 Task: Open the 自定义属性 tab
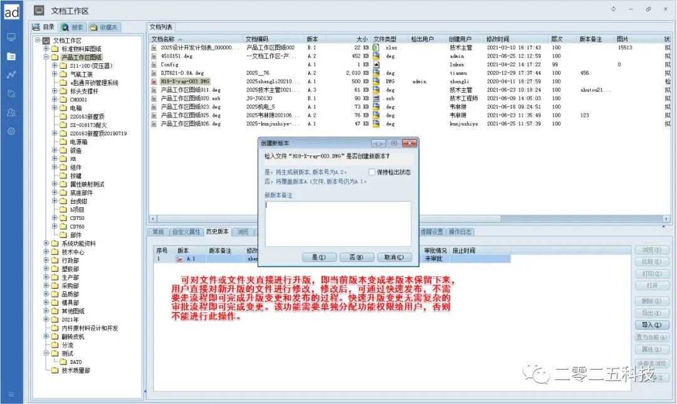(x=186, y=232)
